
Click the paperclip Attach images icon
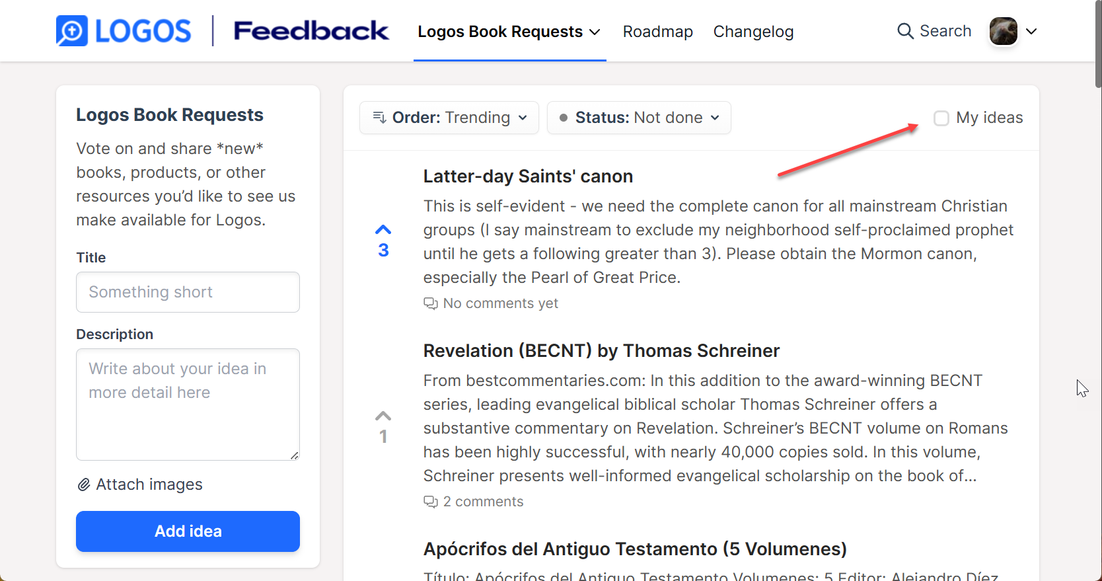[x=84, y=484]
